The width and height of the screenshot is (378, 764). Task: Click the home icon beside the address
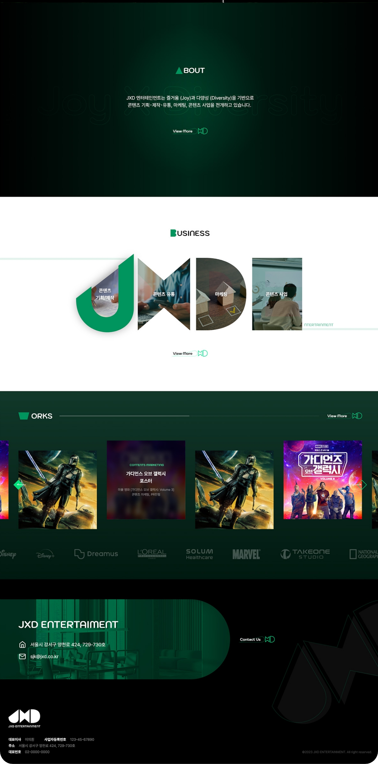22,644
